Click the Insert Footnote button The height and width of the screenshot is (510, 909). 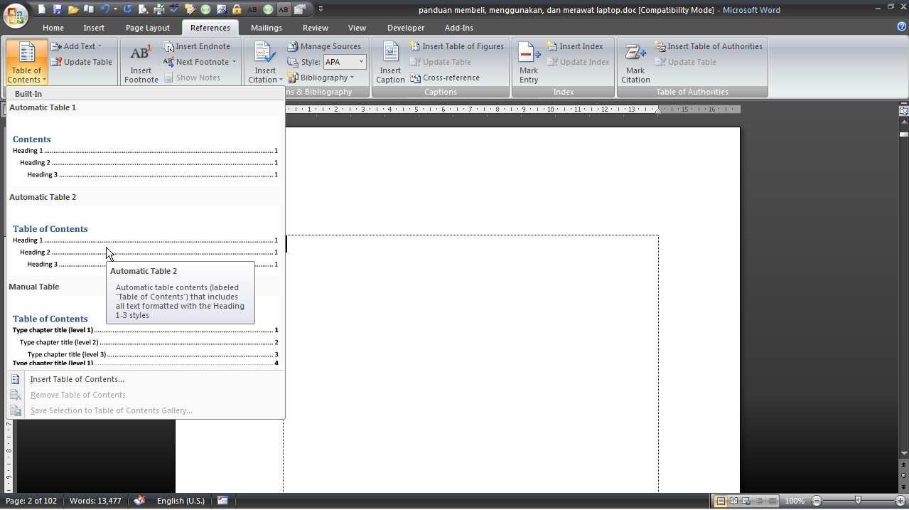tap(141, 63)
